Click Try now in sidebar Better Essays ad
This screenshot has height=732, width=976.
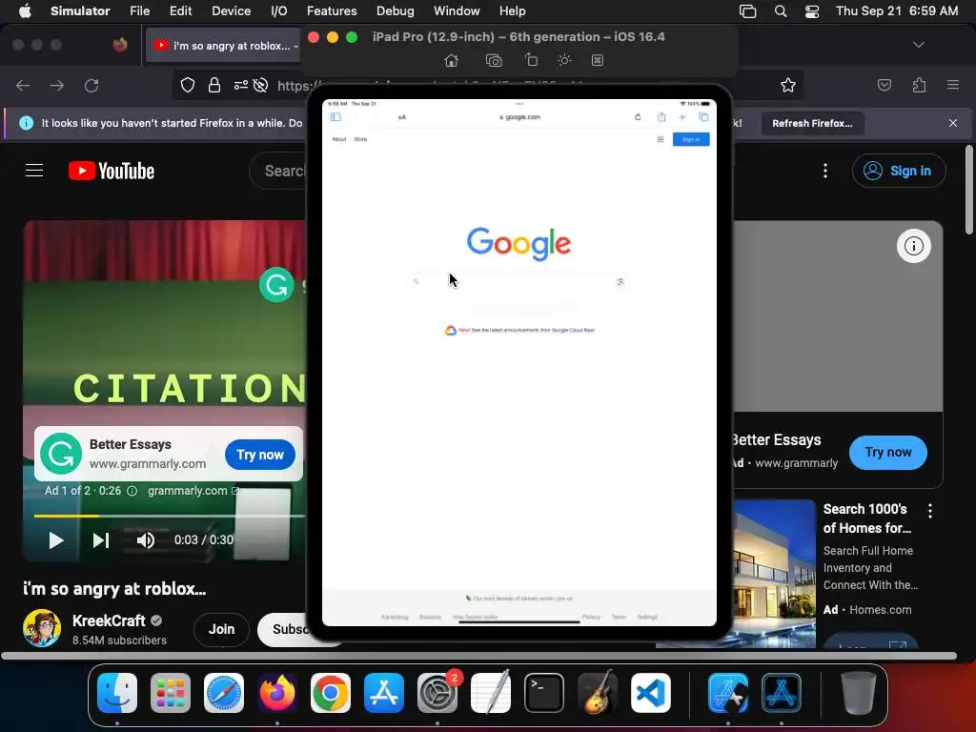(x=888, y=453)
